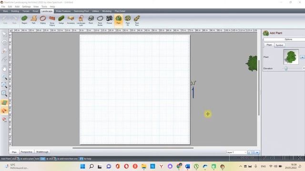Open the Windows Start menu
Screen dimensions: 305x171
(82, 166)
